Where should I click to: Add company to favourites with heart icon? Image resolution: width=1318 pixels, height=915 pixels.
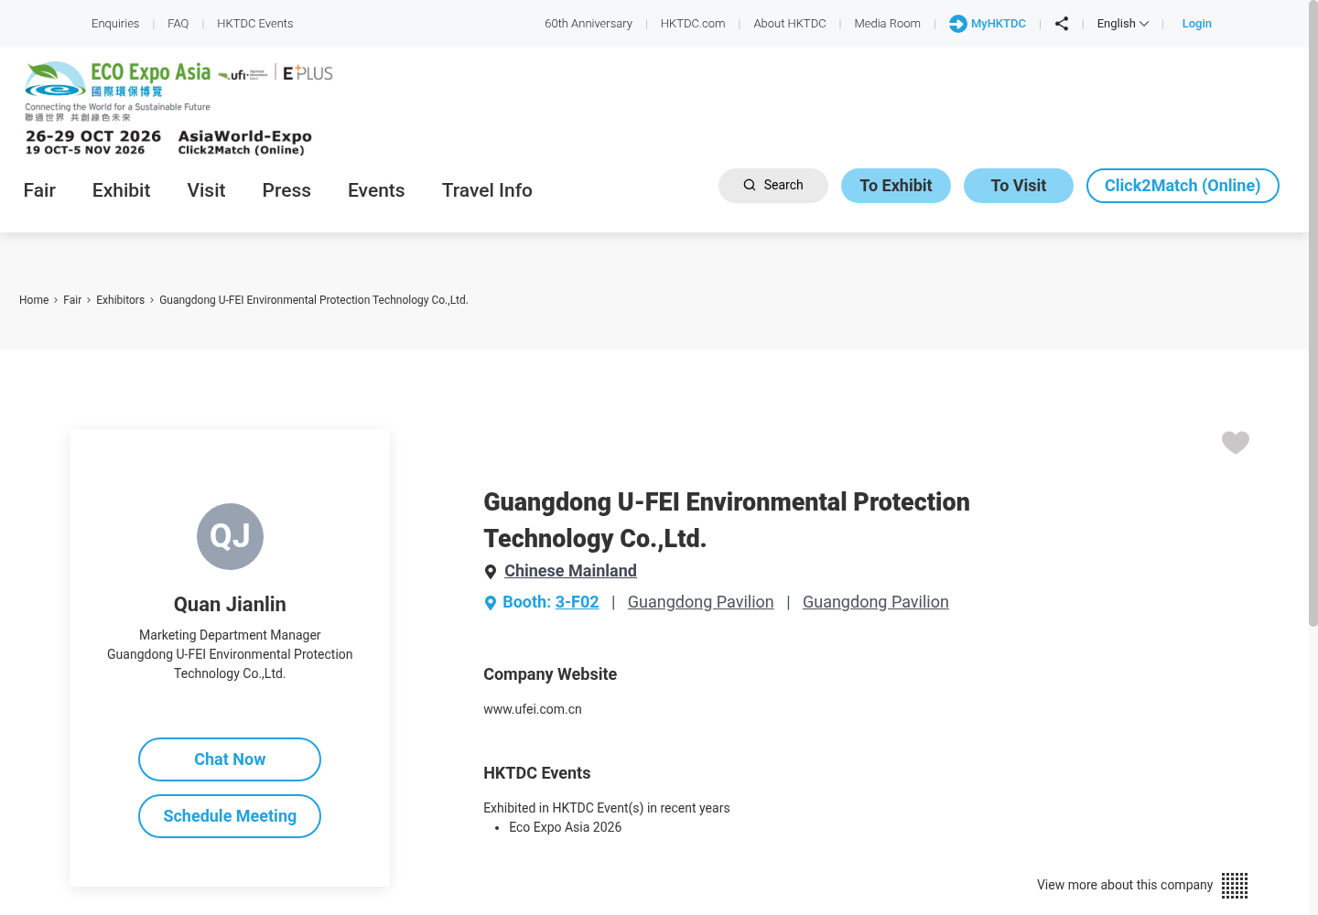pyautogui.click(x=1236, y=443)
